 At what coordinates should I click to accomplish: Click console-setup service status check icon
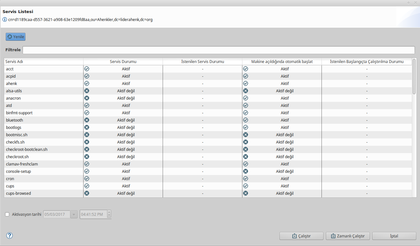87,171
